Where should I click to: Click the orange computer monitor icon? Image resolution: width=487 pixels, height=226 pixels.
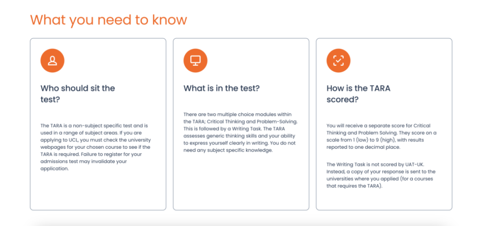(x=195, y=60)
